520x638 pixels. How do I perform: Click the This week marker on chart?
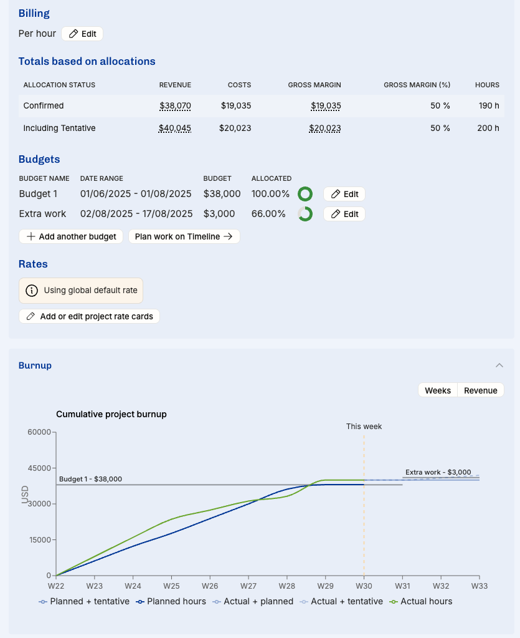click(x=364, y=427)
